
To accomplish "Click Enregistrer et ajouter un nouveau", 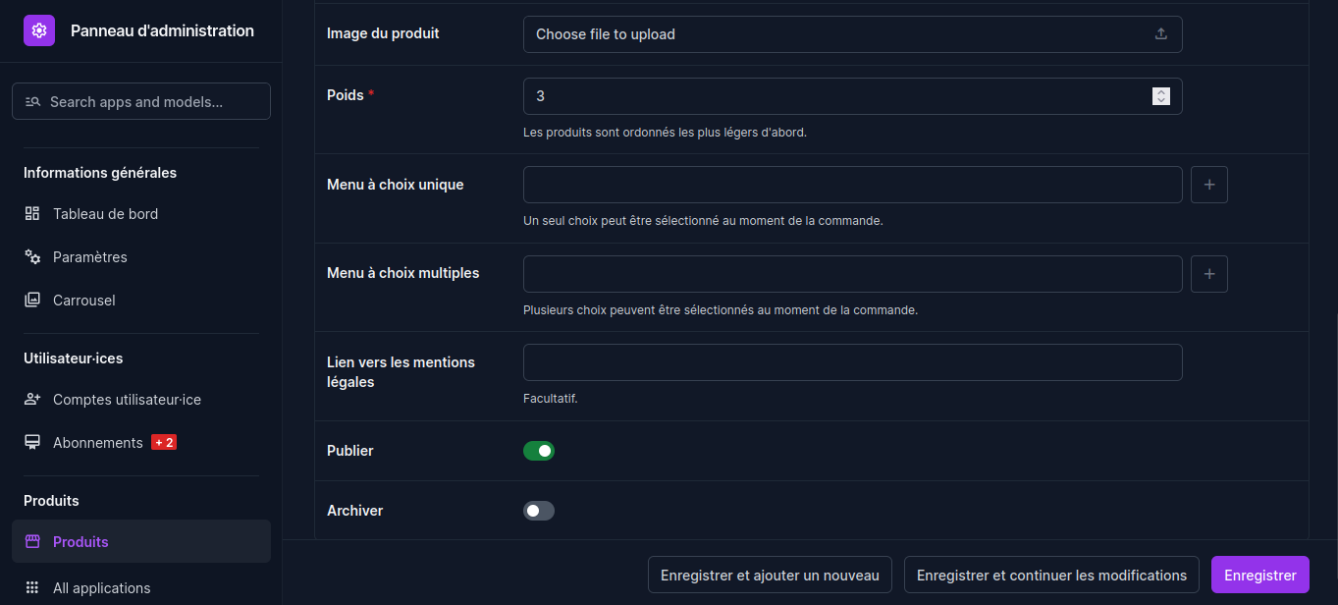I will (x=770, y=576).
